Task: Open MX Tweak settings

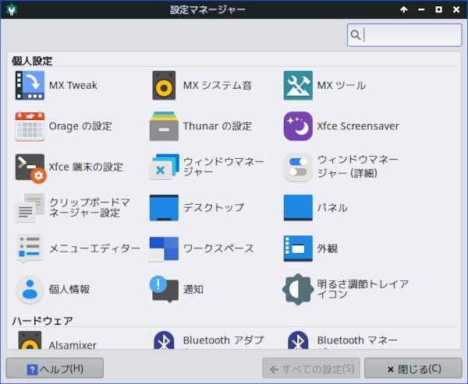Action: coord(30,86)
